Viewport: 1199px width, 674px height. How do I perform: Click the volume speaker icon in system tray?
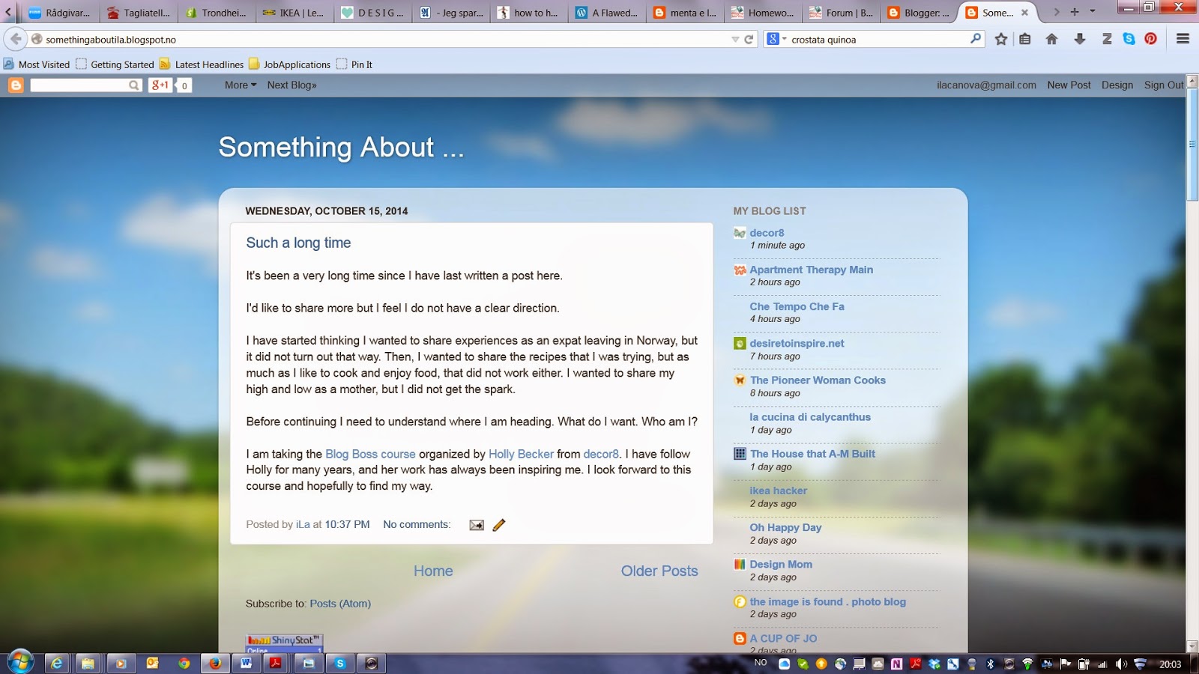click(x=1121, y=664)
